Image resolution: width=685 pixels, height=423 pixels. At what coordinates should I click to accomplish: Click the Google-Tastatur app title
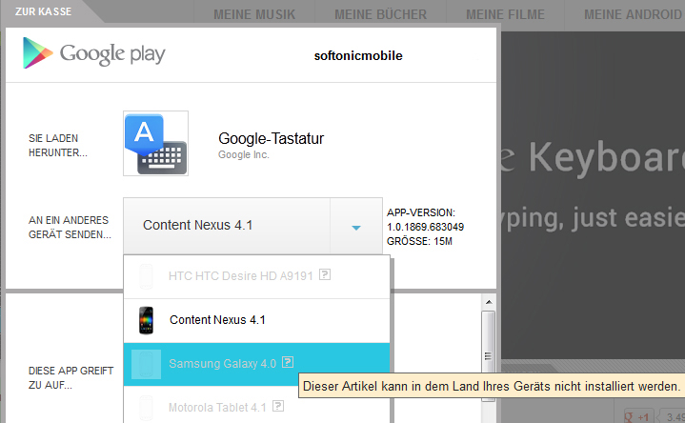coord(271,138)
